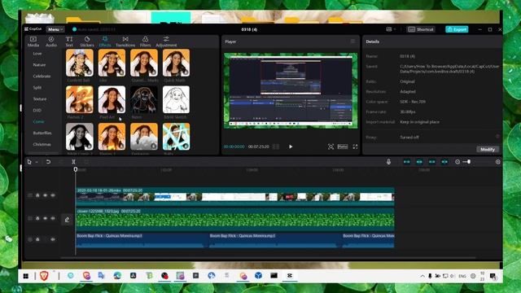Choose the Bolts effect thumbnail
521x293 pixels.
176,137
